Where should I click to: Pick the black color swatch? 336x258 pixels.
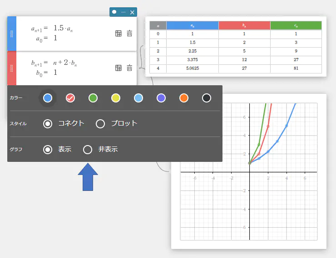pyautogui.click(x=206, y=98)
